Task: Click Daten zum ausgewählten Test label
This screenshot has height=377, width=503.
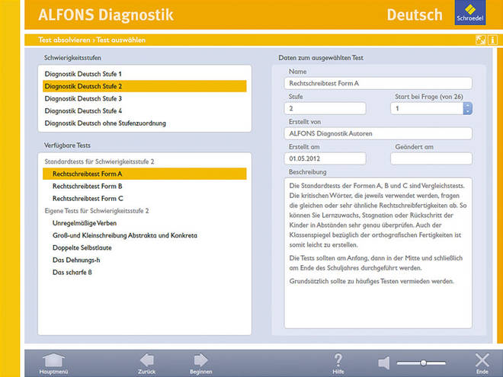Action: [321, 58]
